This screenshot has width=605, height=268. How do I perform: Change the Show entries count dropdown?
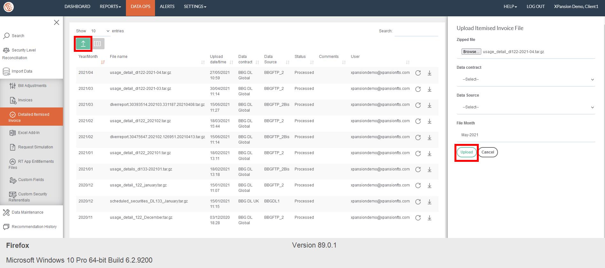(100, 31)
